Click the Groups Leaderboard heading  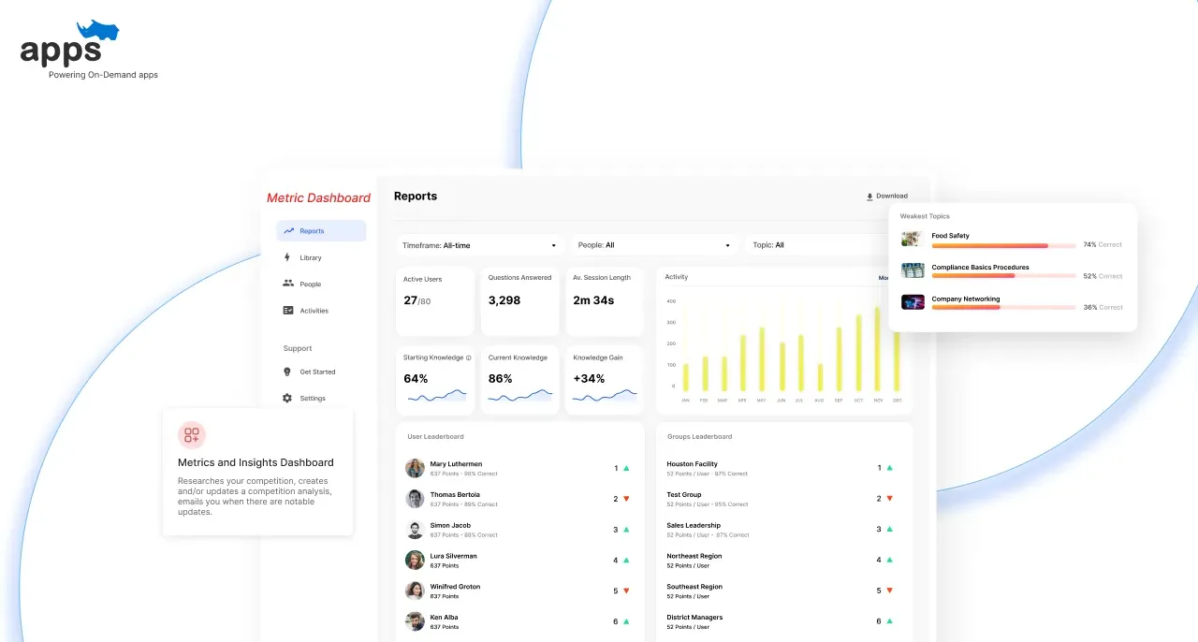coord(699,437)
